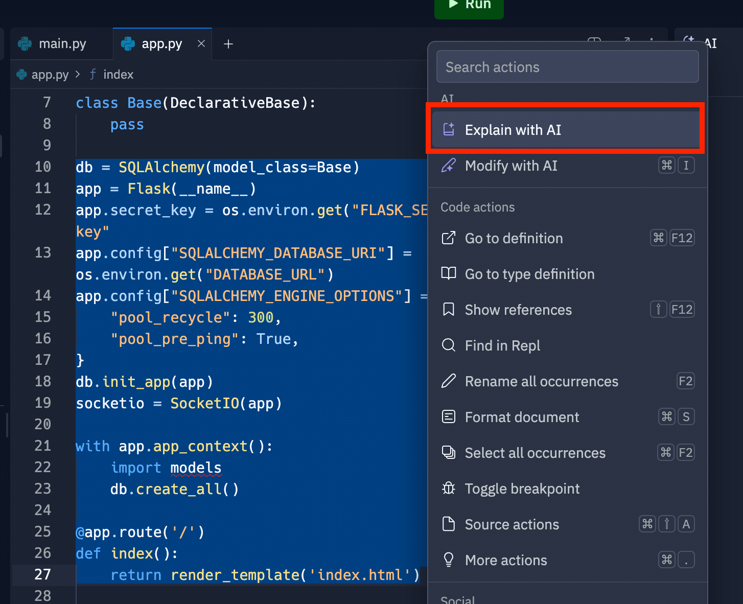This screenshot has width=743, height=604.
Task: Choose Rename all occurrences
Action: [541, 382]
